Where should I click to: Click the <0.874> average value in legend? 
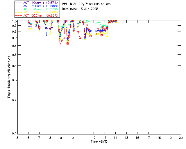pyautogui.click(x=52, y=3)
